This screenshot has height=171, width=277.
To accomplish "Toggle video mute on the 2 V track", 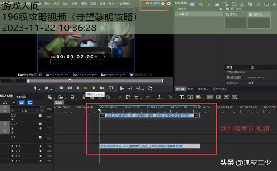I will click(40, 116).
